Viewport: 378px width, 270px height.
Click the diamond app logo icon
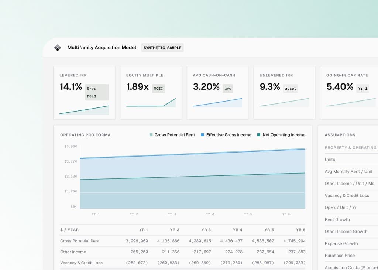tap(57, 48)
